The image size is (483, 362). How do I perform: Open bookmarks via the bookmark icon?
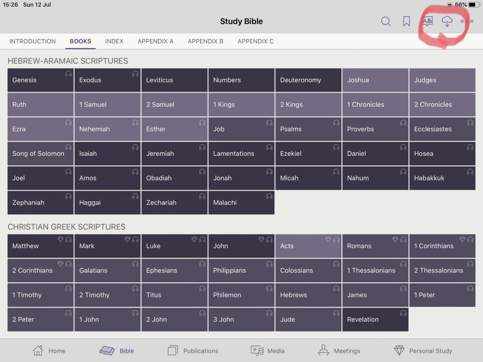point(407,21)
